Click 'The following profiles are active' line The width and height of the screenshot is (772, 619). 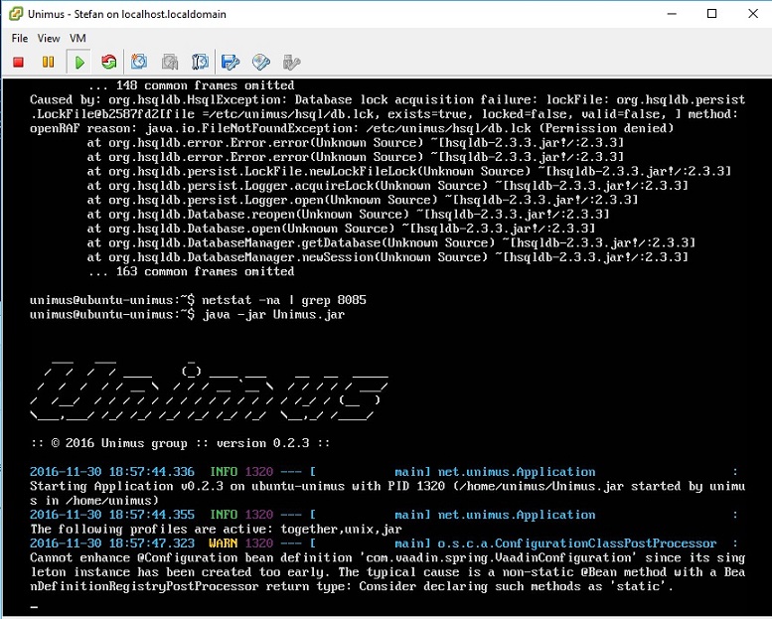216,529
